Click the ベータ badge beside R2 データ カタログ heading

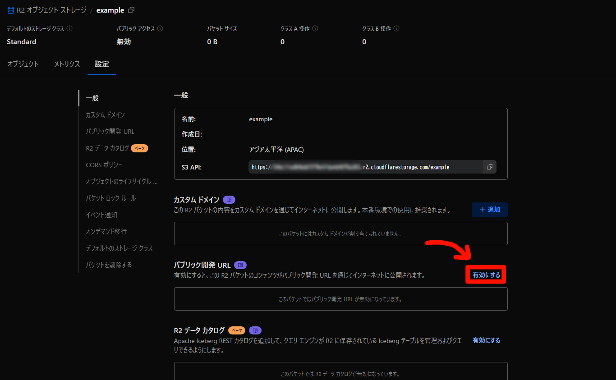coord(237,330)
